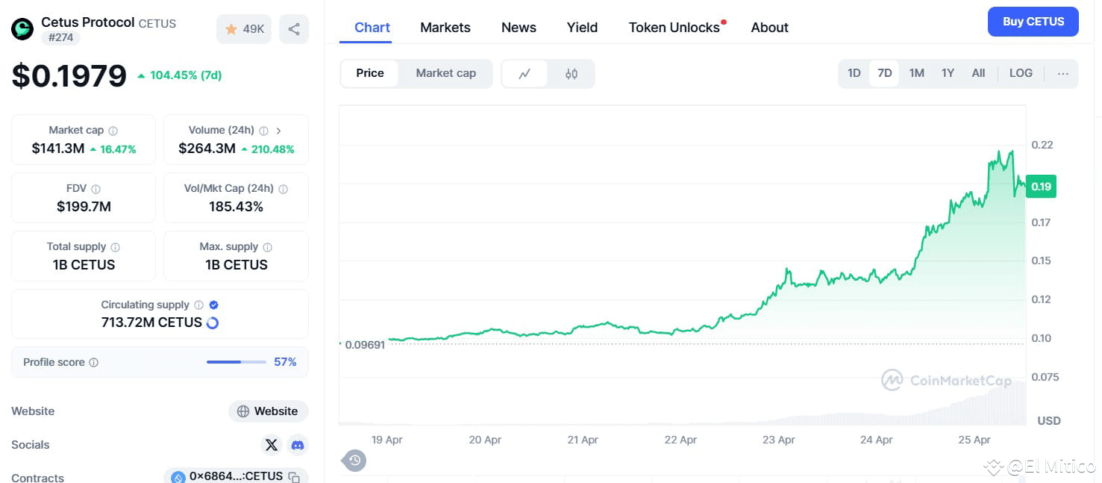This screenshot has width=1102, height=483.
Task: Select the All time range
Action: [978, 73]
